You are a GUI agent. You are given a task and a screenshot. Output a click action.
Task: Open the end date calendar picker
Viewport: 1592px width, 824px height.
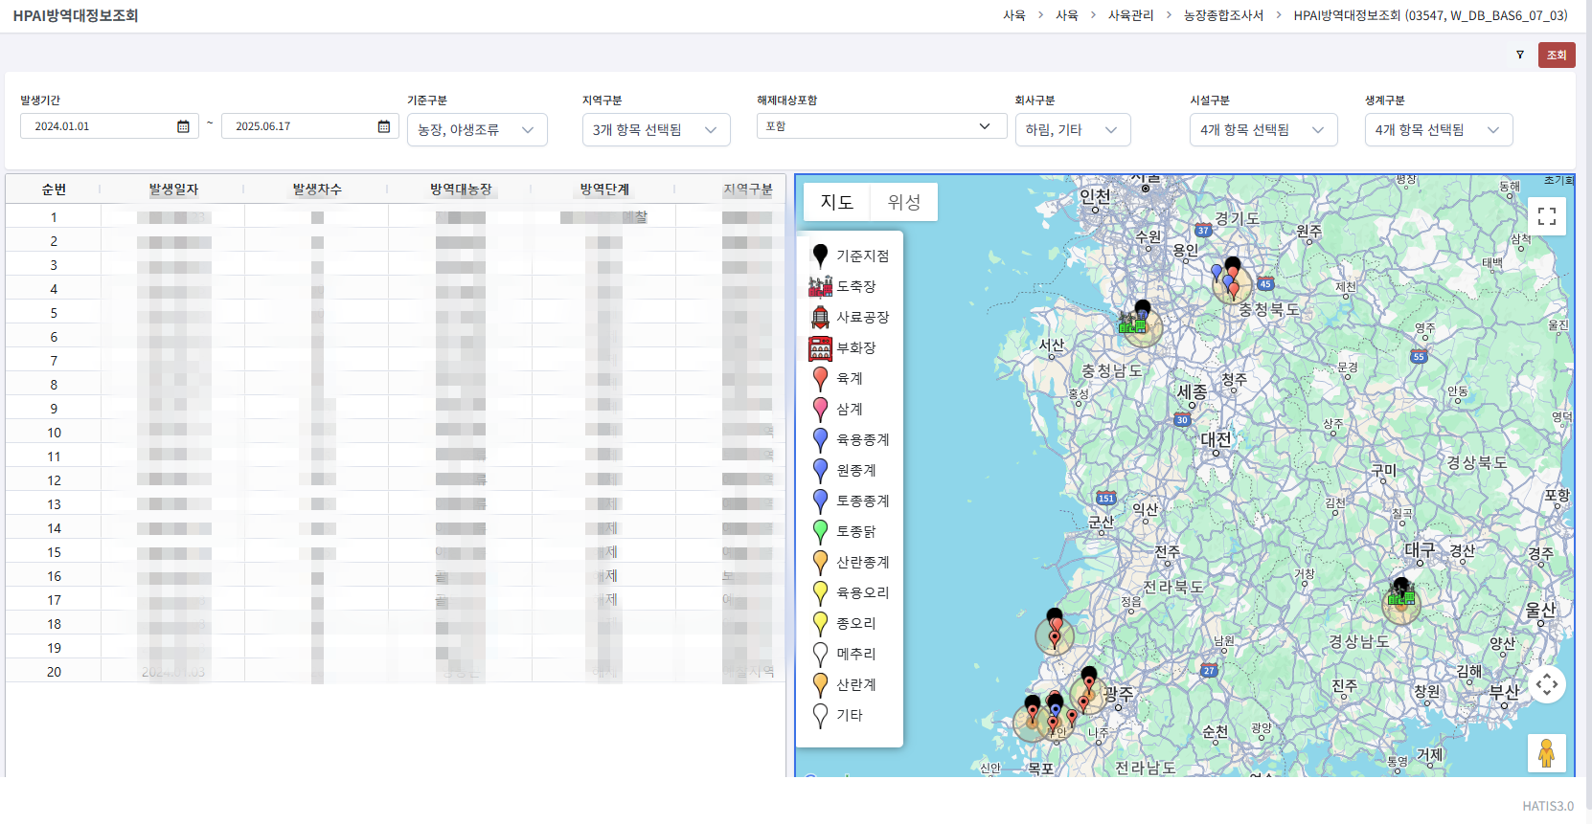coord(384,126)
